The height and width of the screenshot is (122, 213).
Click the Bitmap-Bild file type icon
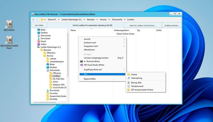pyautogui.click(x=128, y=83)
